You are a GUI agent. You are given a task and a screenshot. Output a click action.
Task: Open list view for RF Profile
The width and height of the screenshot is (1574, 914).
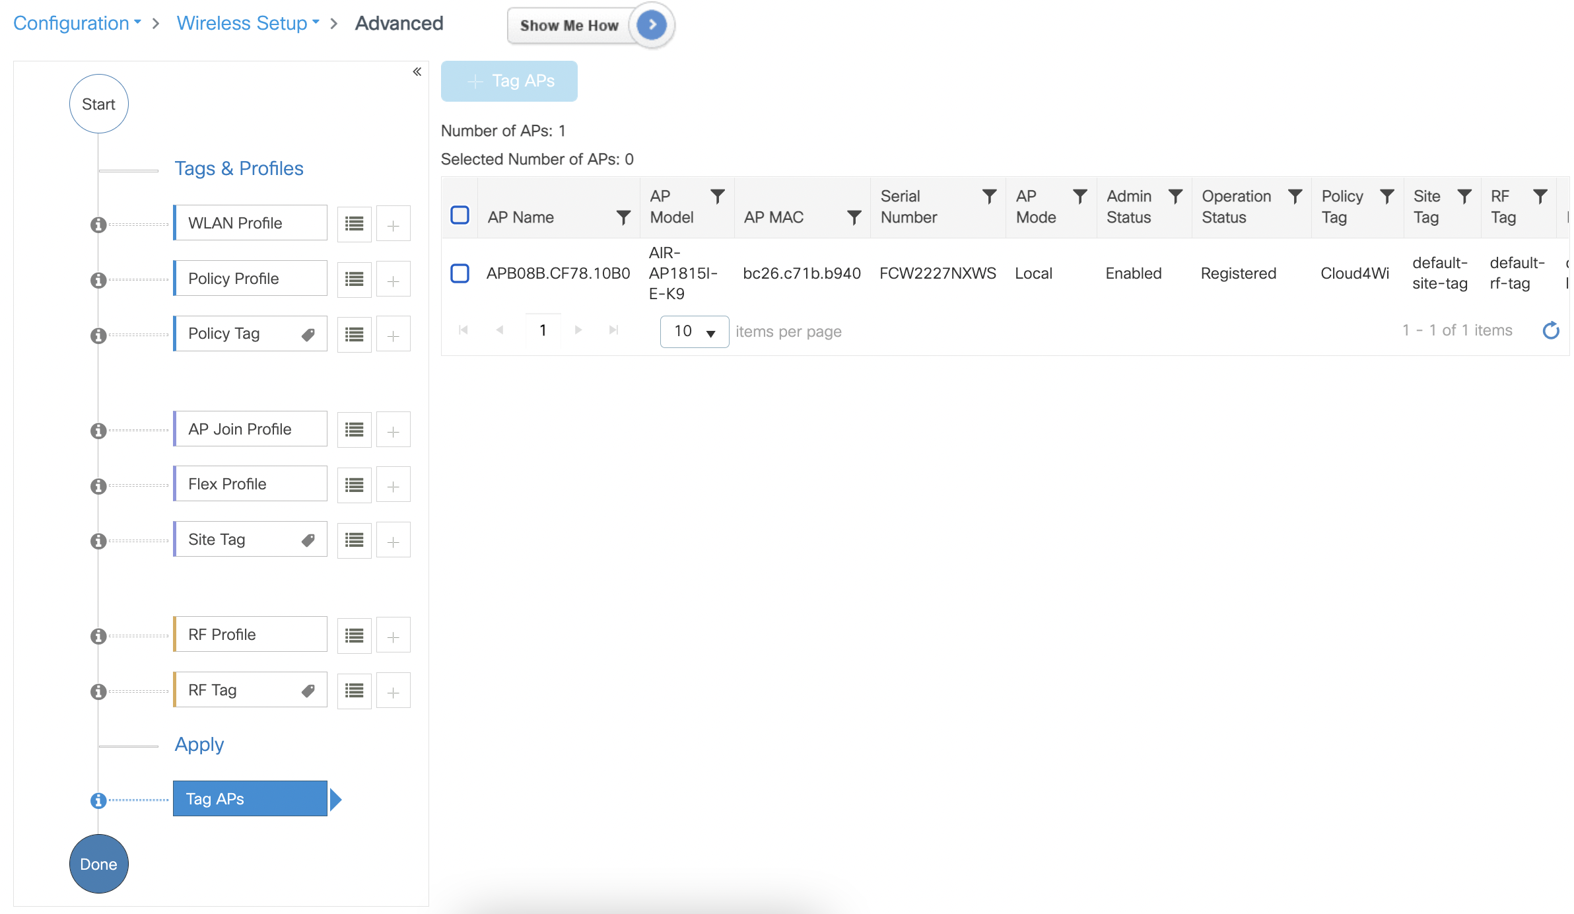pyautogui.click(x=355, y=635)
